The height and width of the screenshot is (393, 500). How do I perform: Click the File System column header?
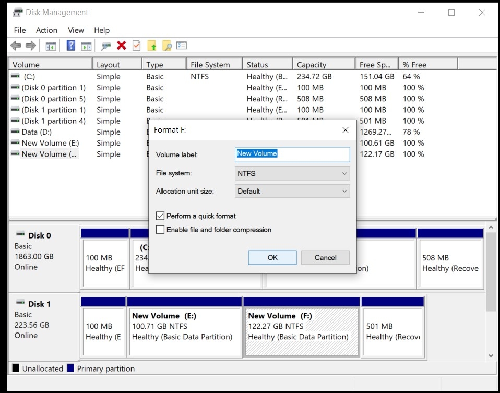[x=215, y=64]
